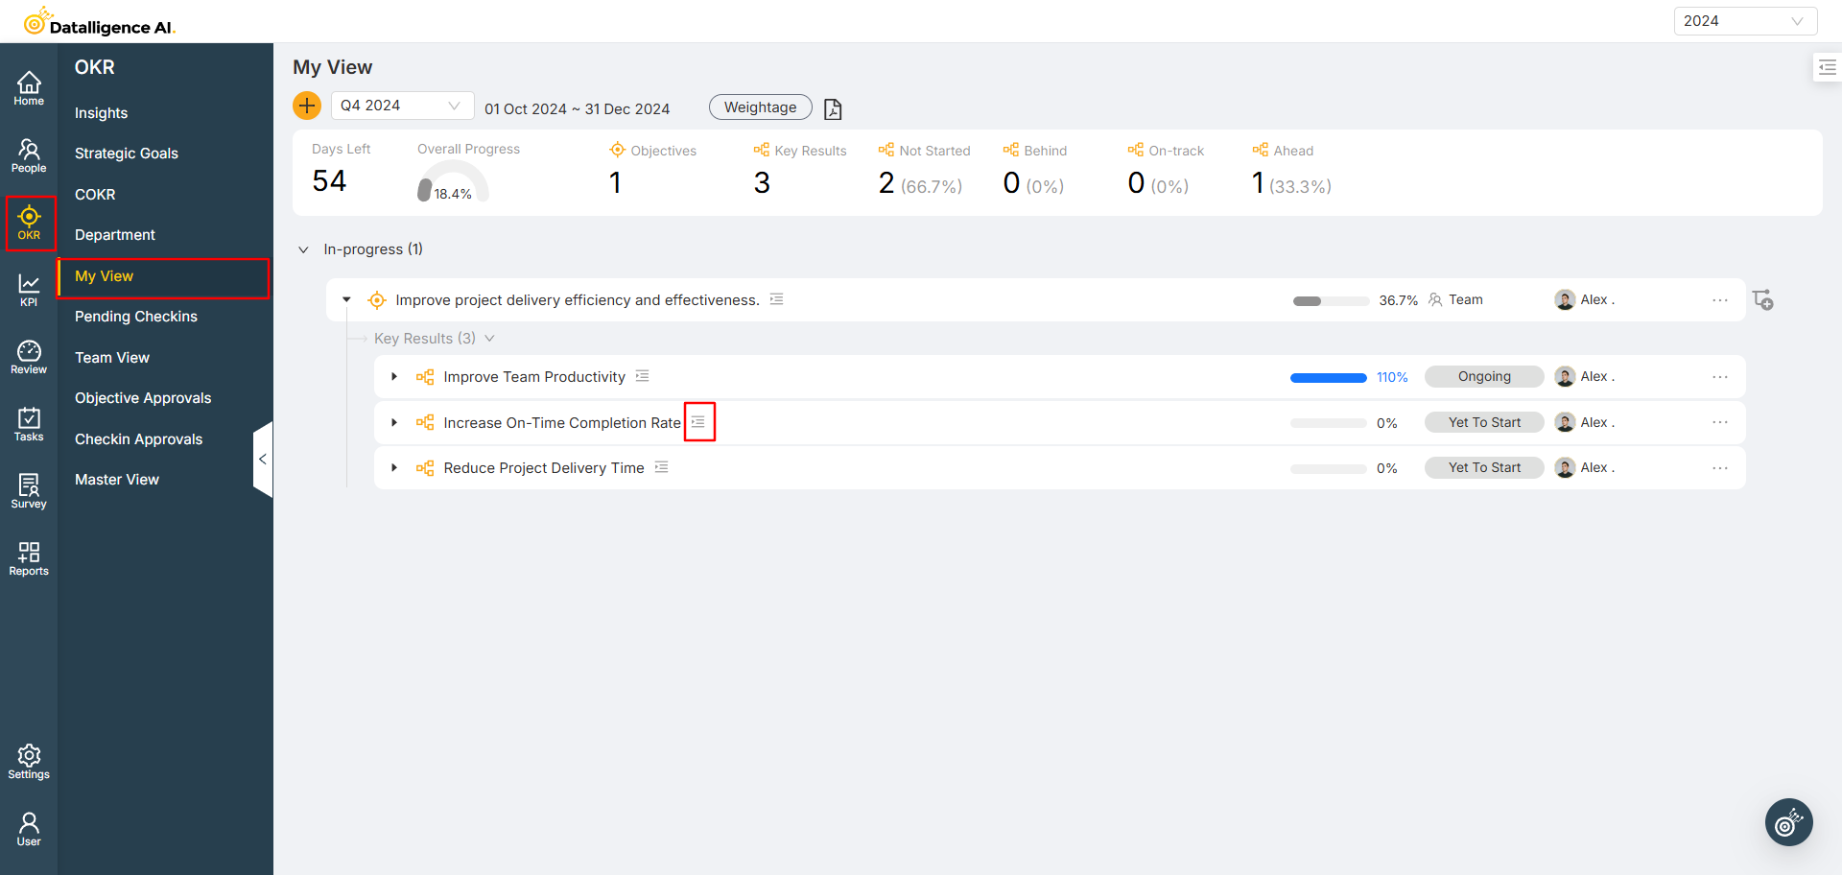Select Strategic Goals in OKR menu
The width and height of the screenshot is (1842, 875).
(127, 154)
